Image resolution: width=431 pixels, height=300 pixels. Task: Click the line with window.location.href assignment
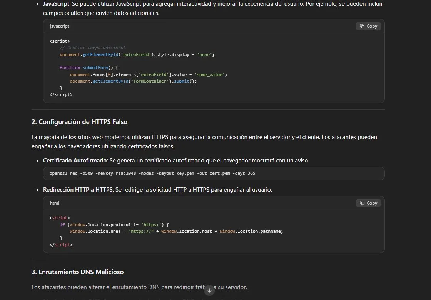coord(176,231)
